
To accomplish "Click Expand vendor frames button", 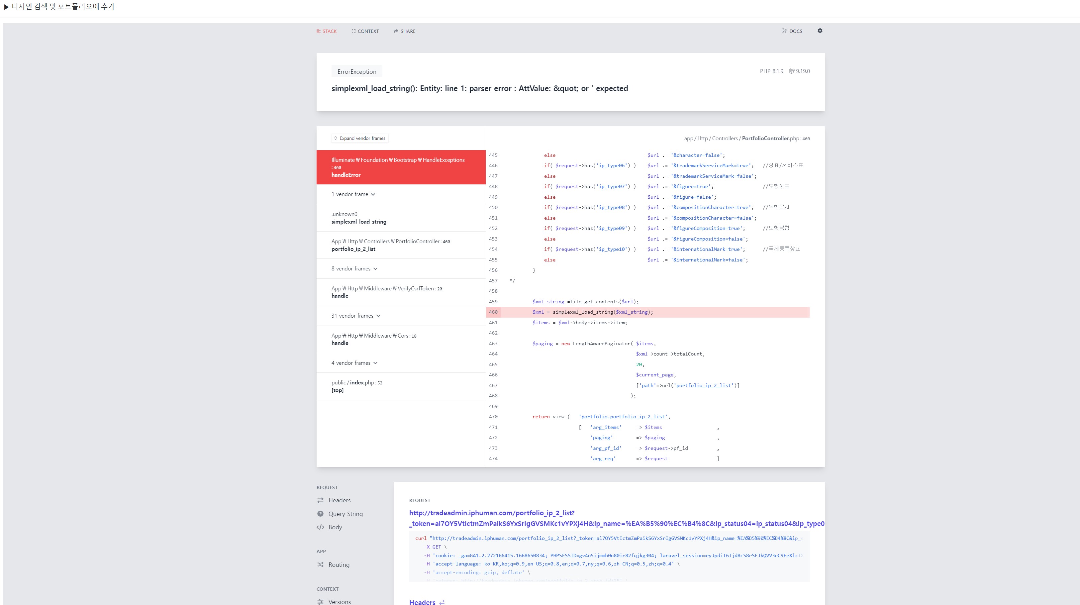I will click(x=360, y=138).
